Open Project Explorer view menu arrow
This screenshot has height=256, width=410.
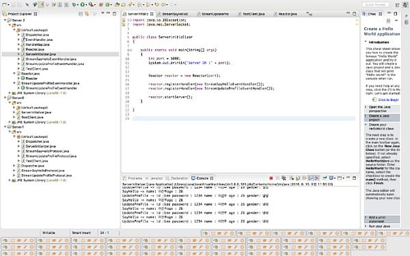102,13
